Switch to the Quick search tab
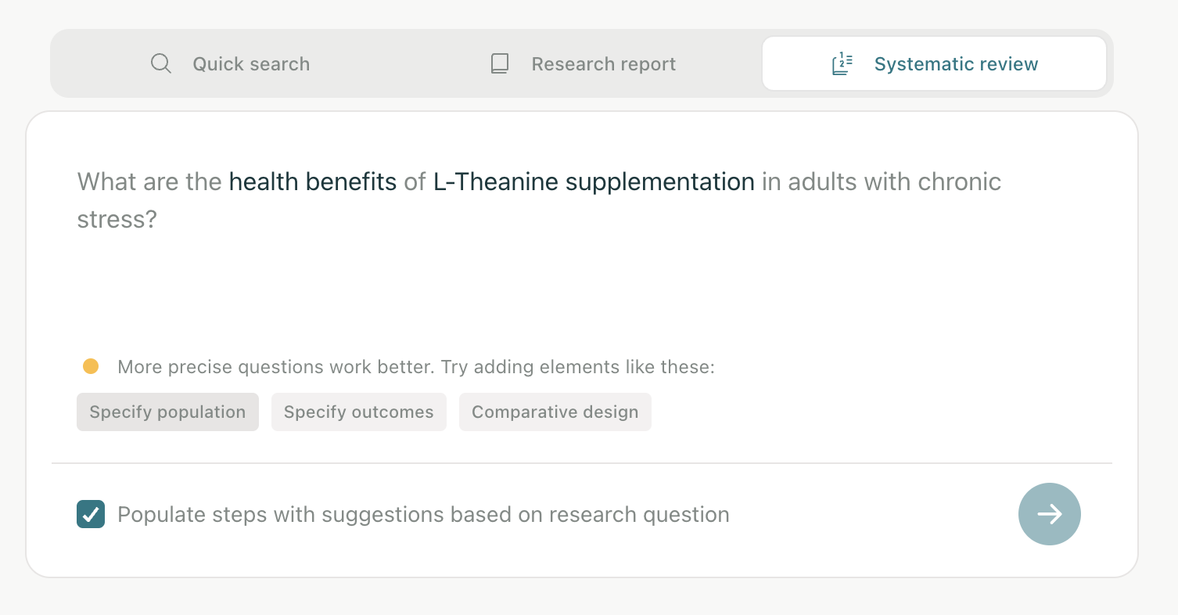 (x=230, y=63)
